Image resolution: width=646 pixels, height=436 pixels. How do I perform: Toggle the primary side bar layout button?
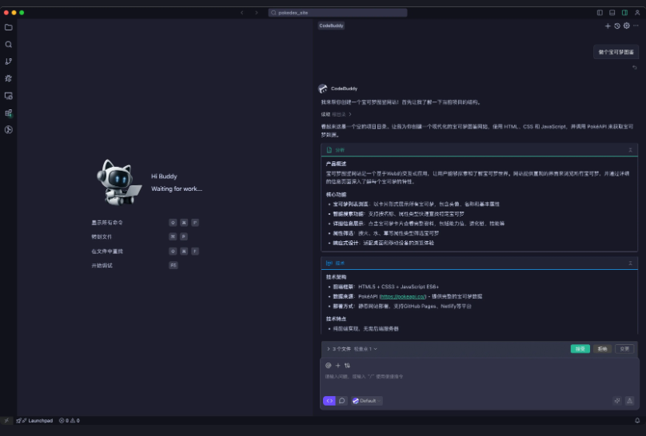600,13
